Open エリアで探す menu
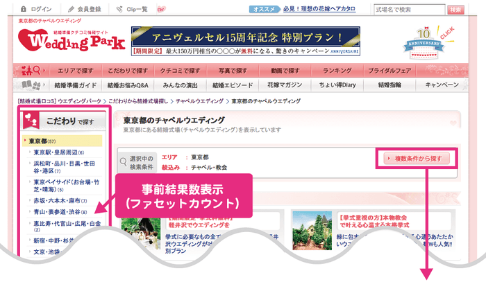 76,71
